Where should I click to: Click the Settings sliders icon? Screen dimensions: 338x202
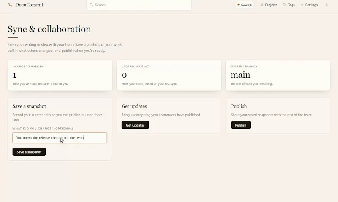302,5
